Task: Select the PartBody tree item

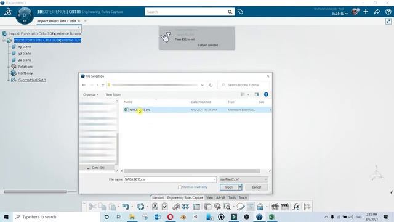Action: click(x=25, y=73)
